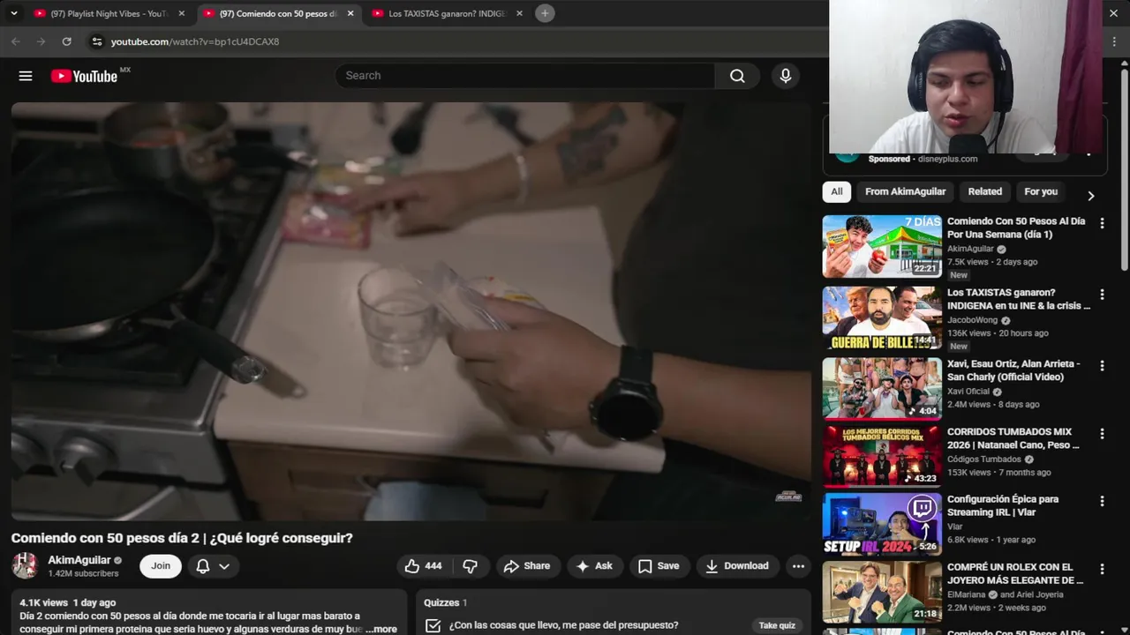This screenshot has width=1130, height=635.
Task: Expand notification options chevron
Action: point(224,566)
